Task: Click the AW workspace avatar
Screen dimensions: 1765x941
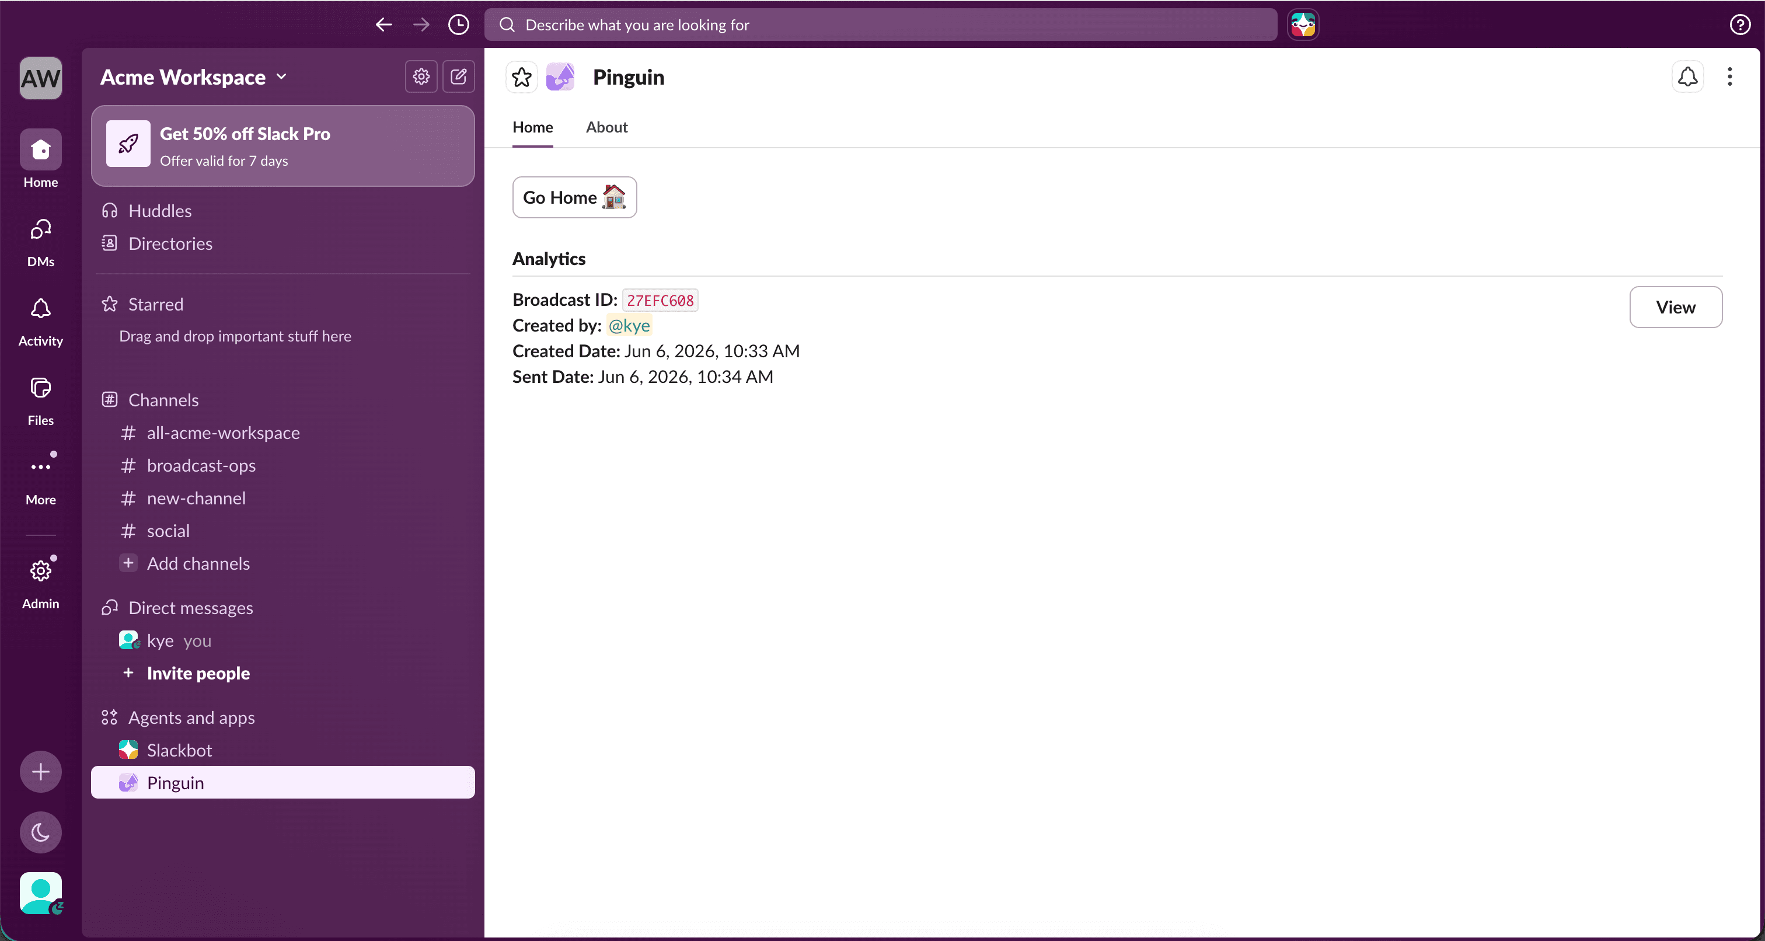Action: click(40, 78)
